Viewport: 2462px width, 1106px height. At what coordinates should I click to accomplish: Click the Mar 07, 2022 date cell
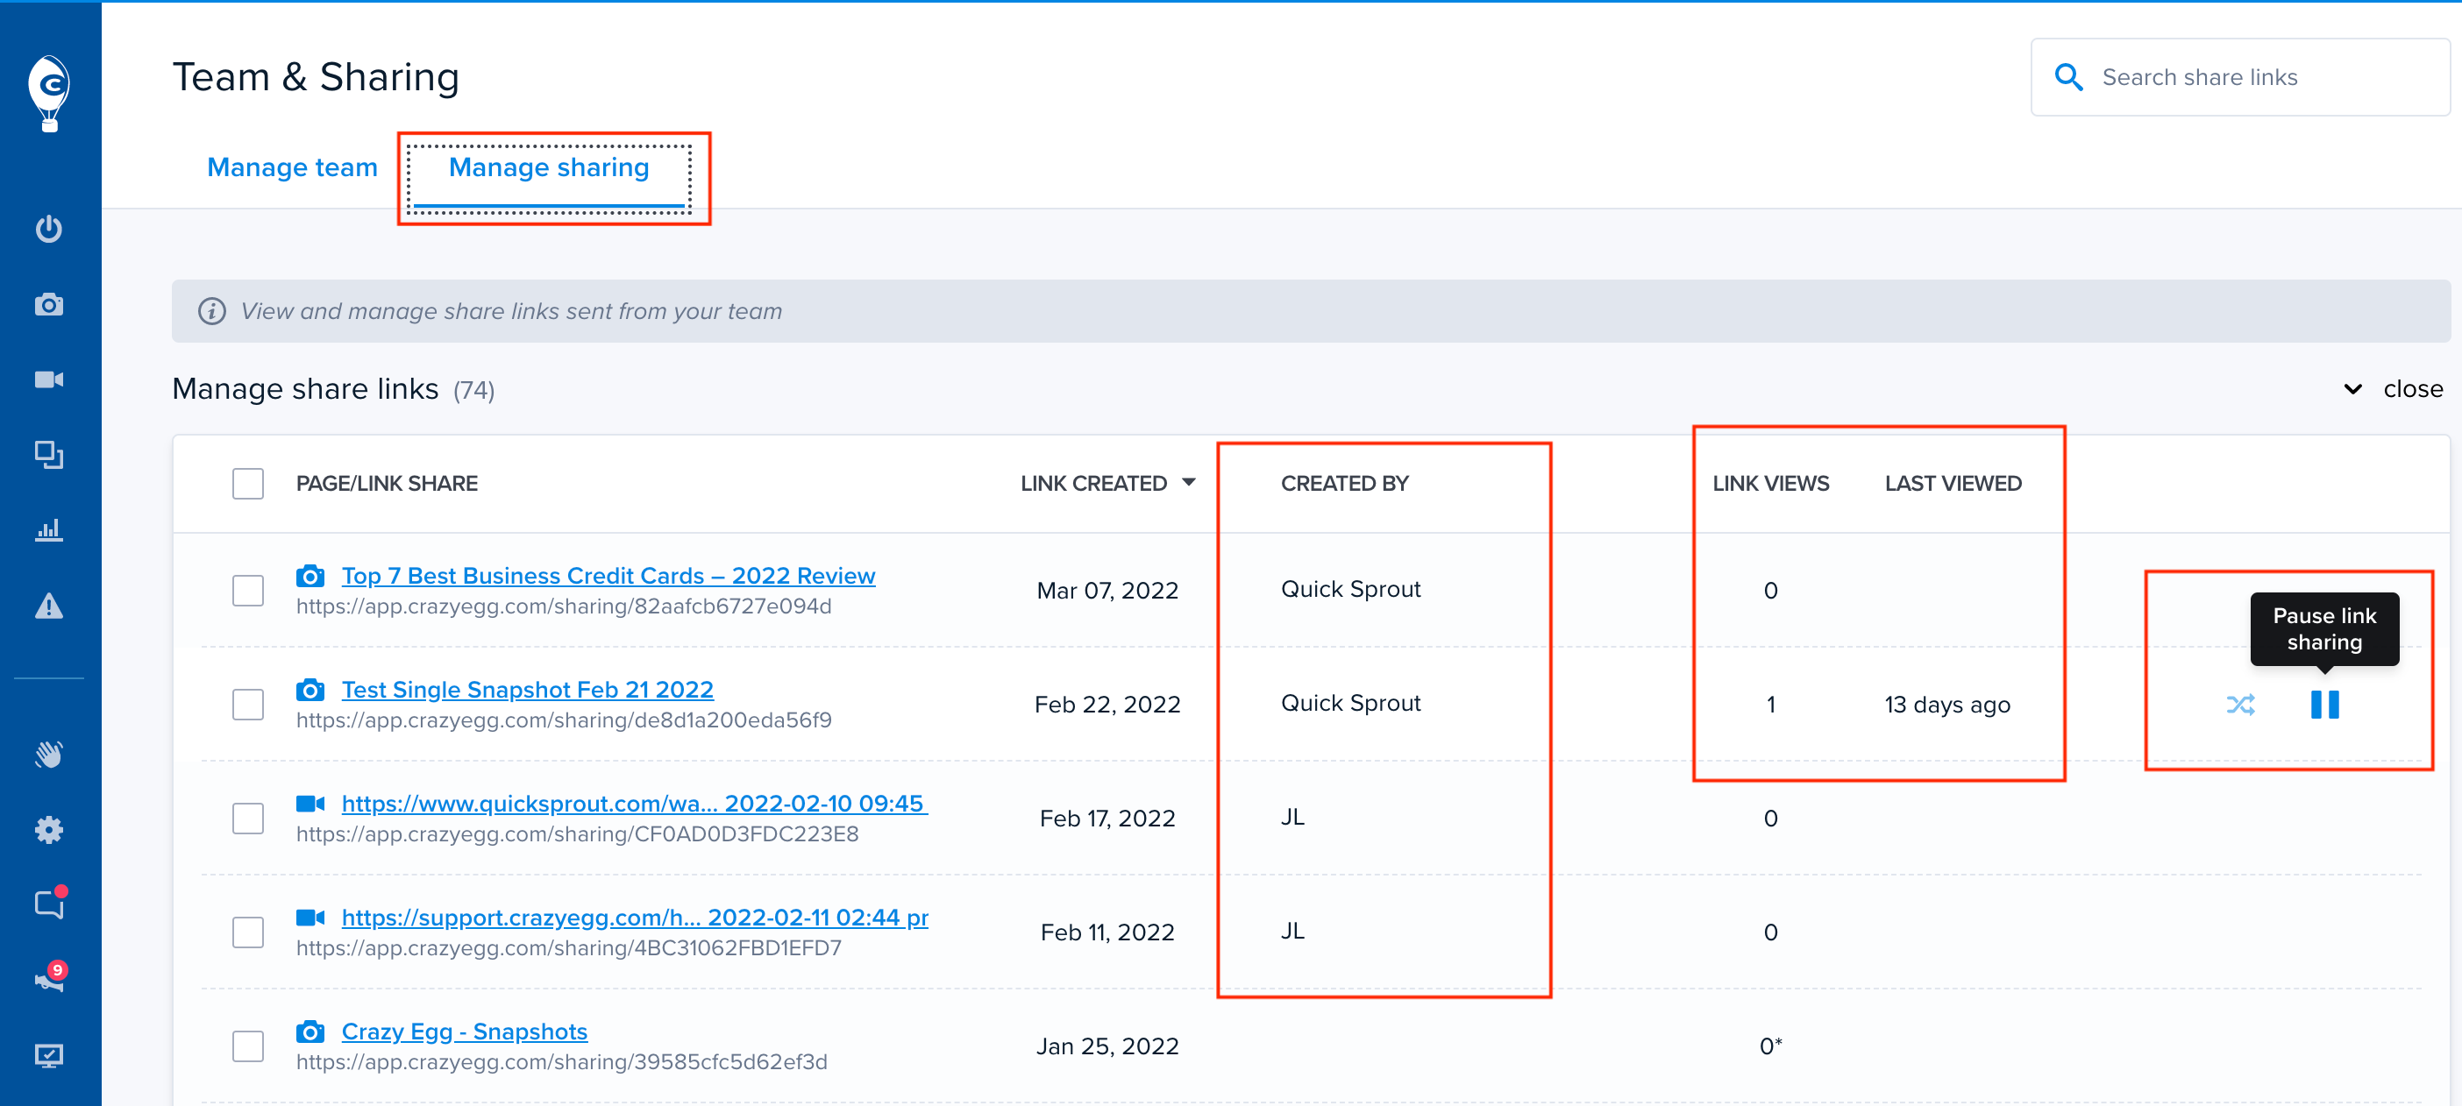click(1107, 591)
